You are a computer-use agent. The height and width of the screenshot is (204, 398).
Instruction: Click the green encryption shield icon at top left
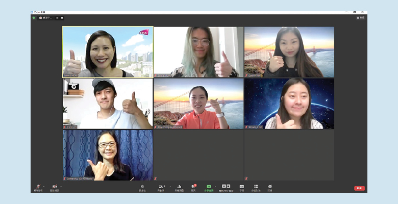pyautogui.click(x=34, y=18)
